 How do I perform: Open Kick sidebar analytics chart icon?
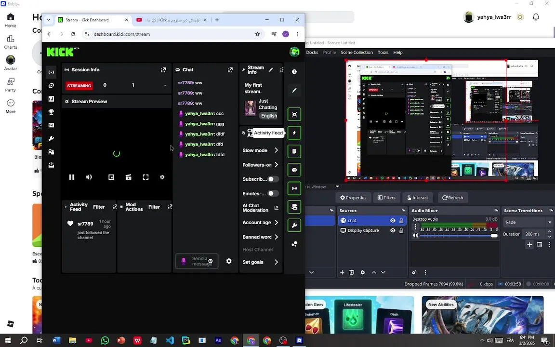(52, 99)
